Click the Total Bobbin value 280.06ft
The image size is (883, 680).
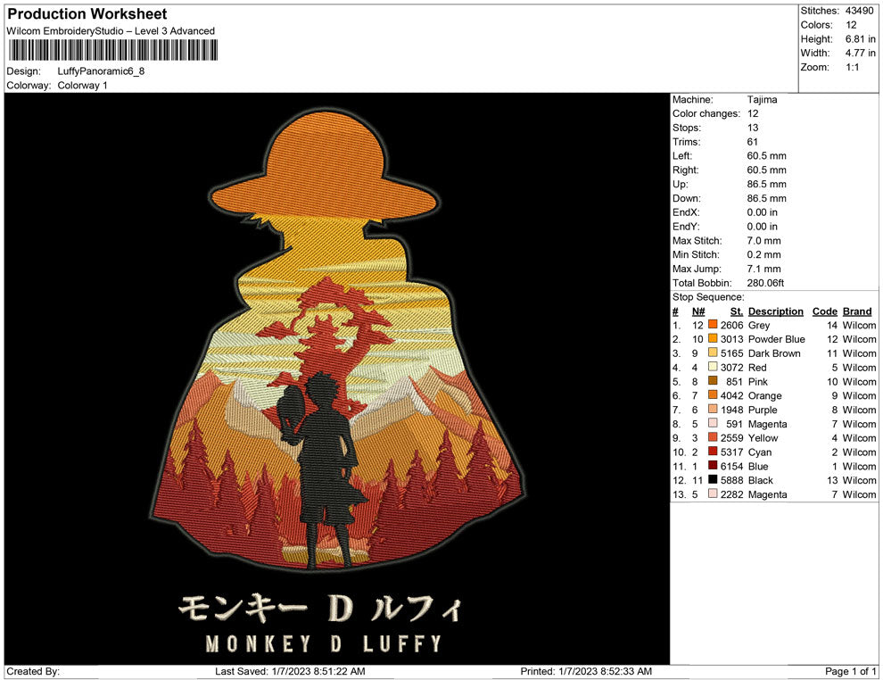(765, 283)
